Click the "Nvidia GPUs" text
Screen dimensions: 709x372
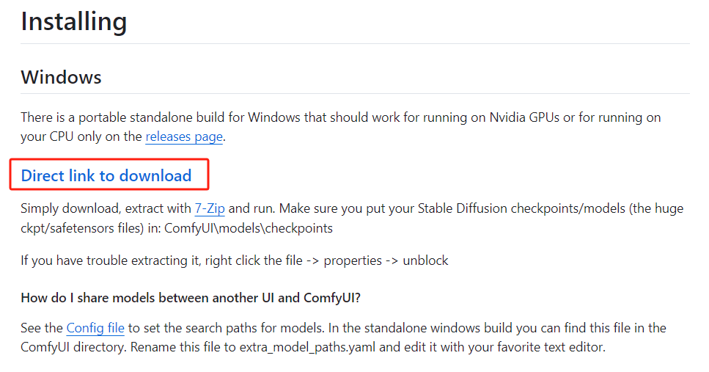click(524, 117)
